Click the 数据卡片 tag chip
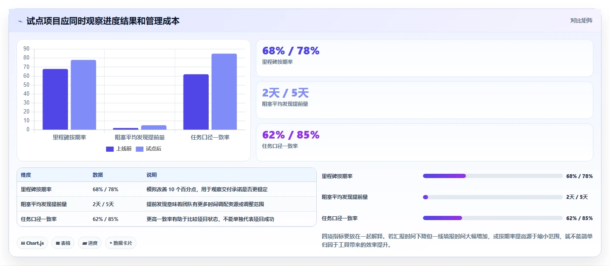This screenshot has height=266, width=610. [121, 243]
